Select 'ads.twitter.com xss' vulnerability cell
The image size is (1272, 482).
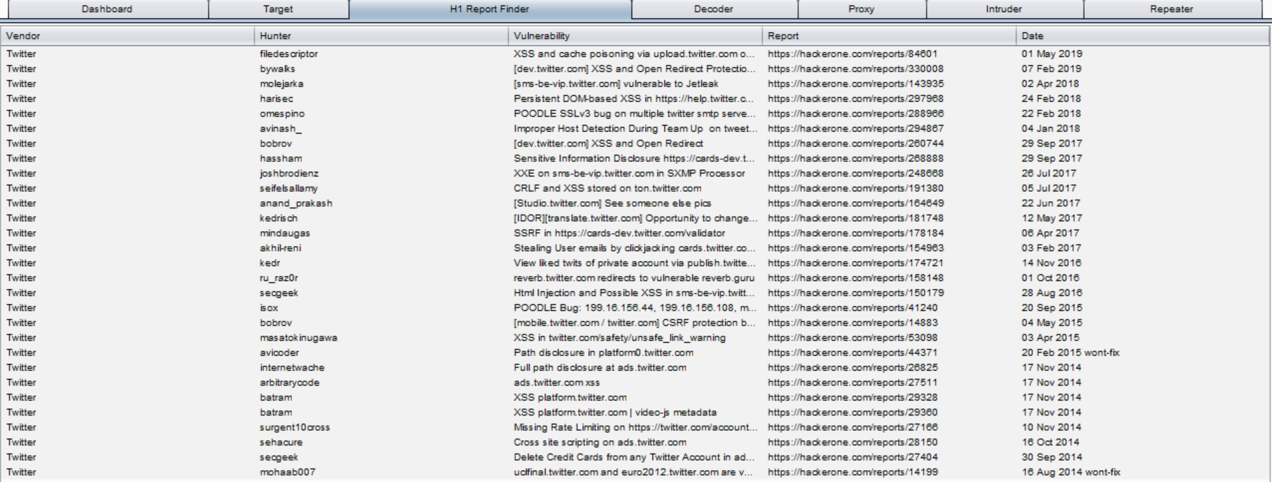click(635, 382)
